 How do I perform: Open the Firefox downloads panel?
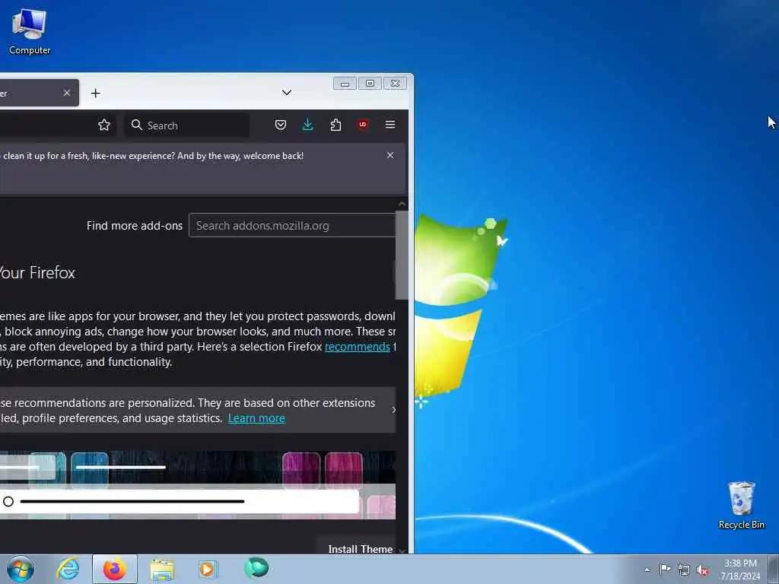[308, 125]
